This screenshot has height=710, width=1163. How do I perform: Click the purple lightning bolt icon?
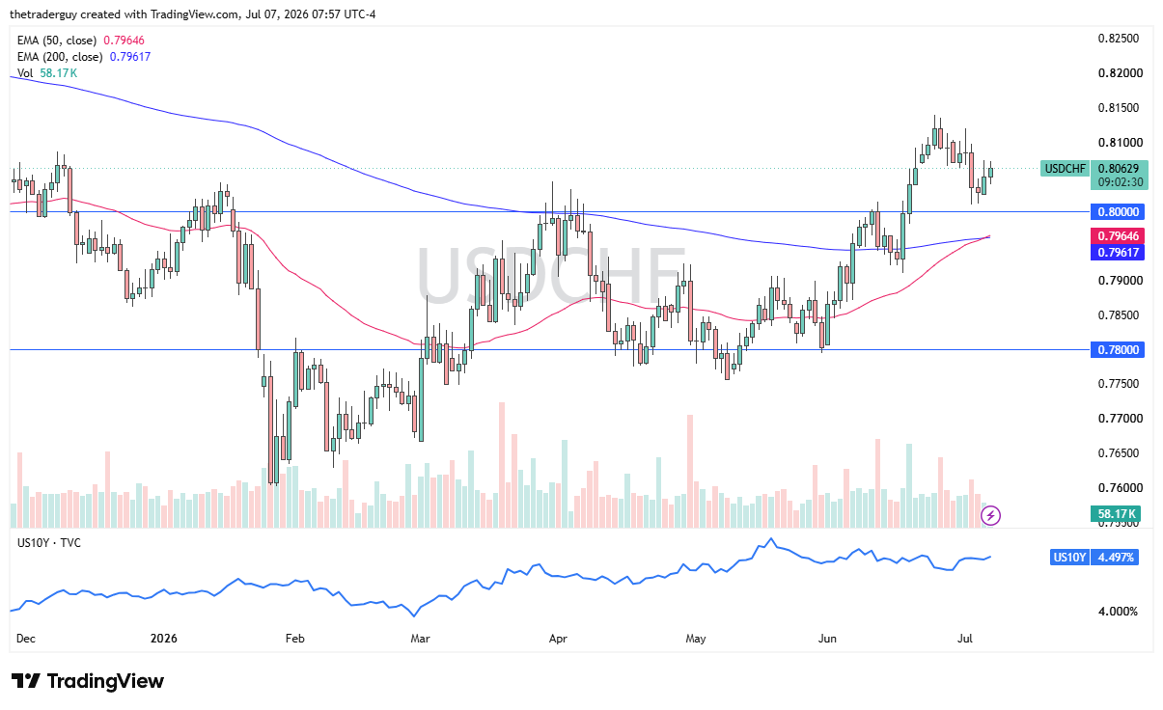pos(990,515)
